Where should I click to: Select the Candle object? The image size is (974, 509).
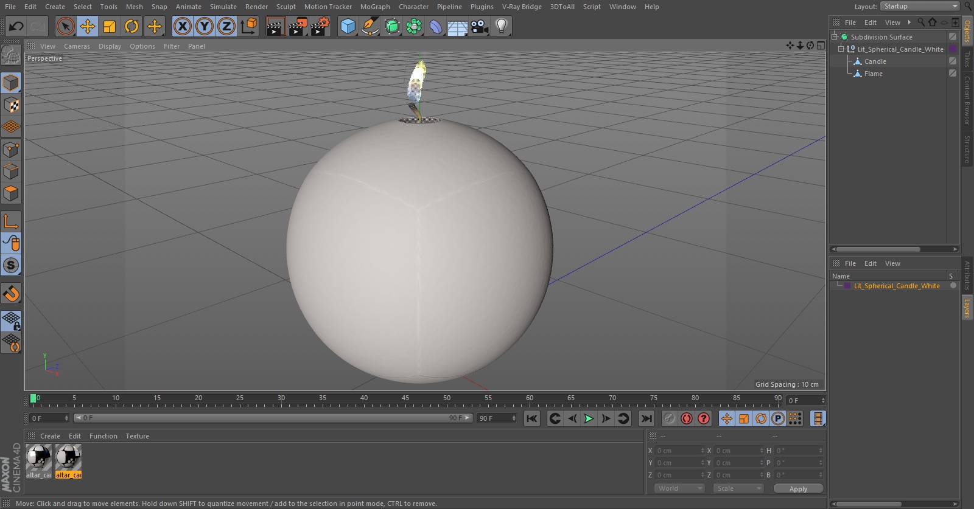tap(875, 61)
